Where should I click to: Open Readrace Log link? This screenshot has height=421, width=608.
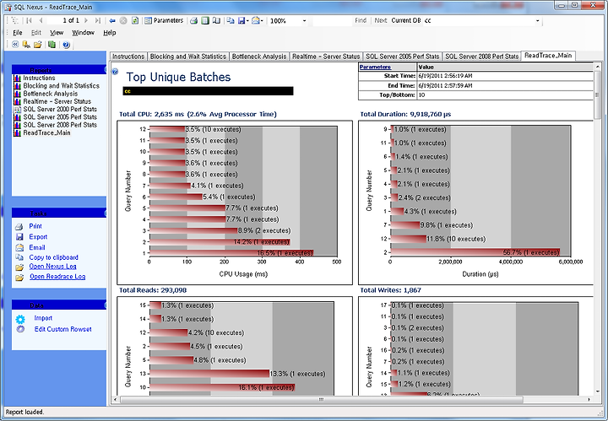coord(57,276)
